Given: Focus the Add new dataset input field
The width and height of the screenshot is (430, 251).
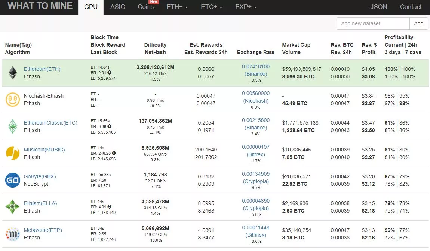Looking at the screenshot, I should pos(373,23).
